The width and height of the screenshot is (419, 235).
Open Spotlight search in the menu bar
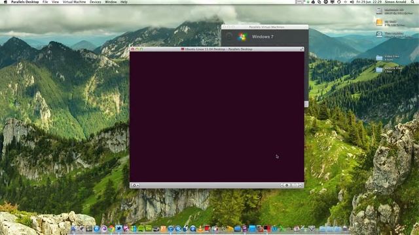coord(412,2)
